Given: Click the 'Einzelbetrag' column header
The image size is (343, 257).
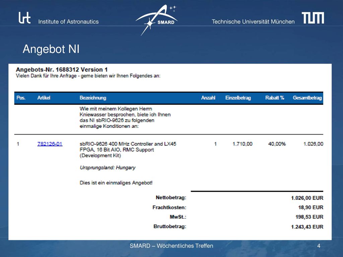Looking at the screenshot, I should coord(238,98).
